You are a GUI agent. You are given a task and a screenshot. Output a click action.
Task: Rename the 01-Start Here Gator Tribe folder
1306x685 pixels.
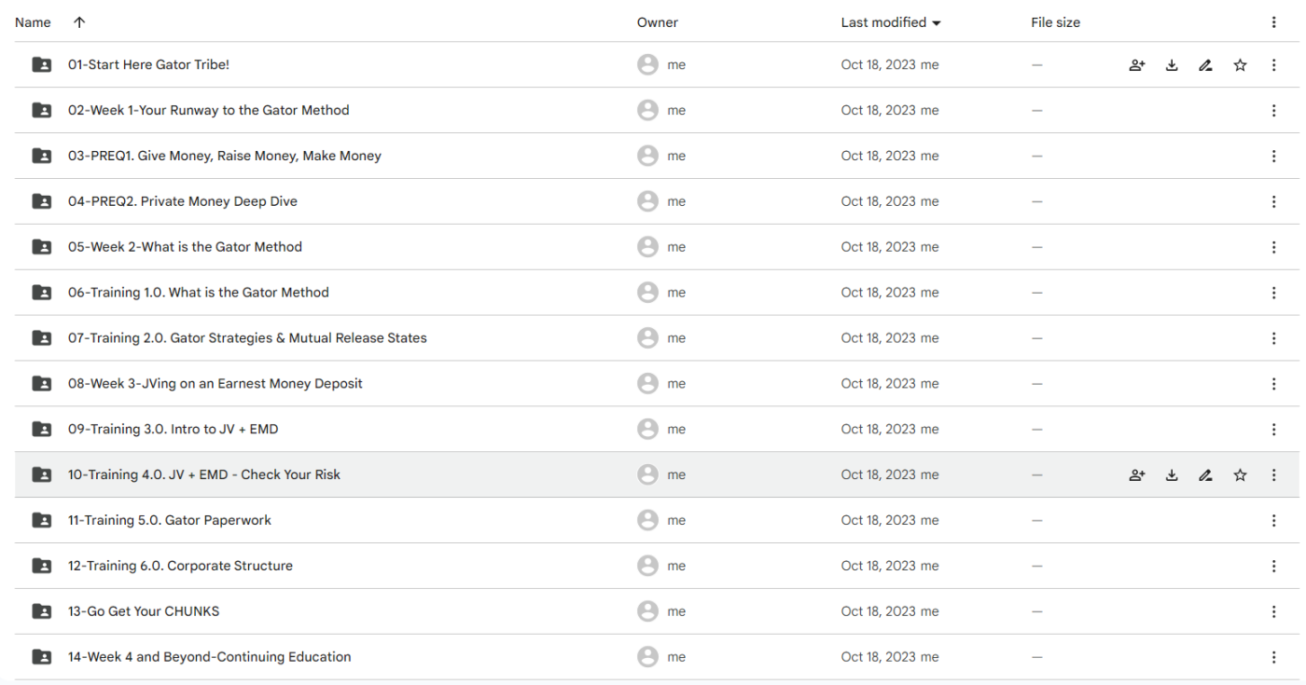[x=1205, y=65]
